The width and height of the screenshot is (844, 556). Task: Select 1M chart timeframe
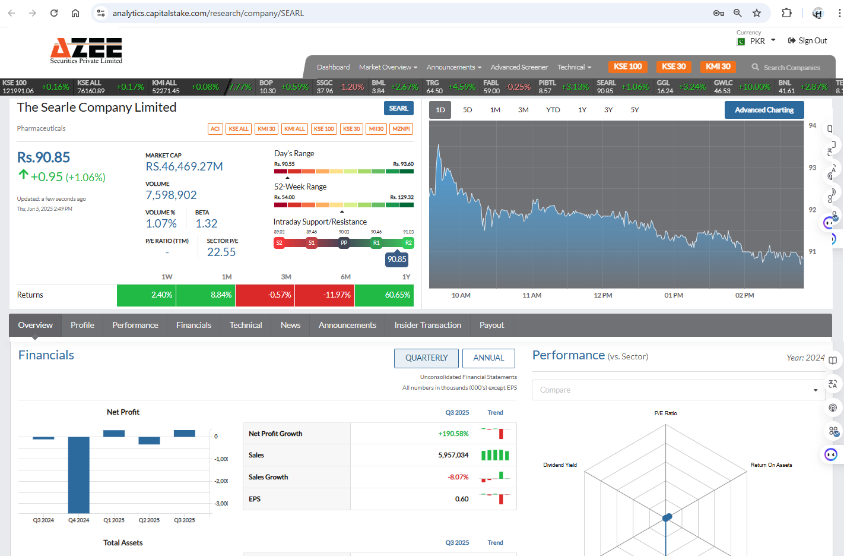(495, 110)
